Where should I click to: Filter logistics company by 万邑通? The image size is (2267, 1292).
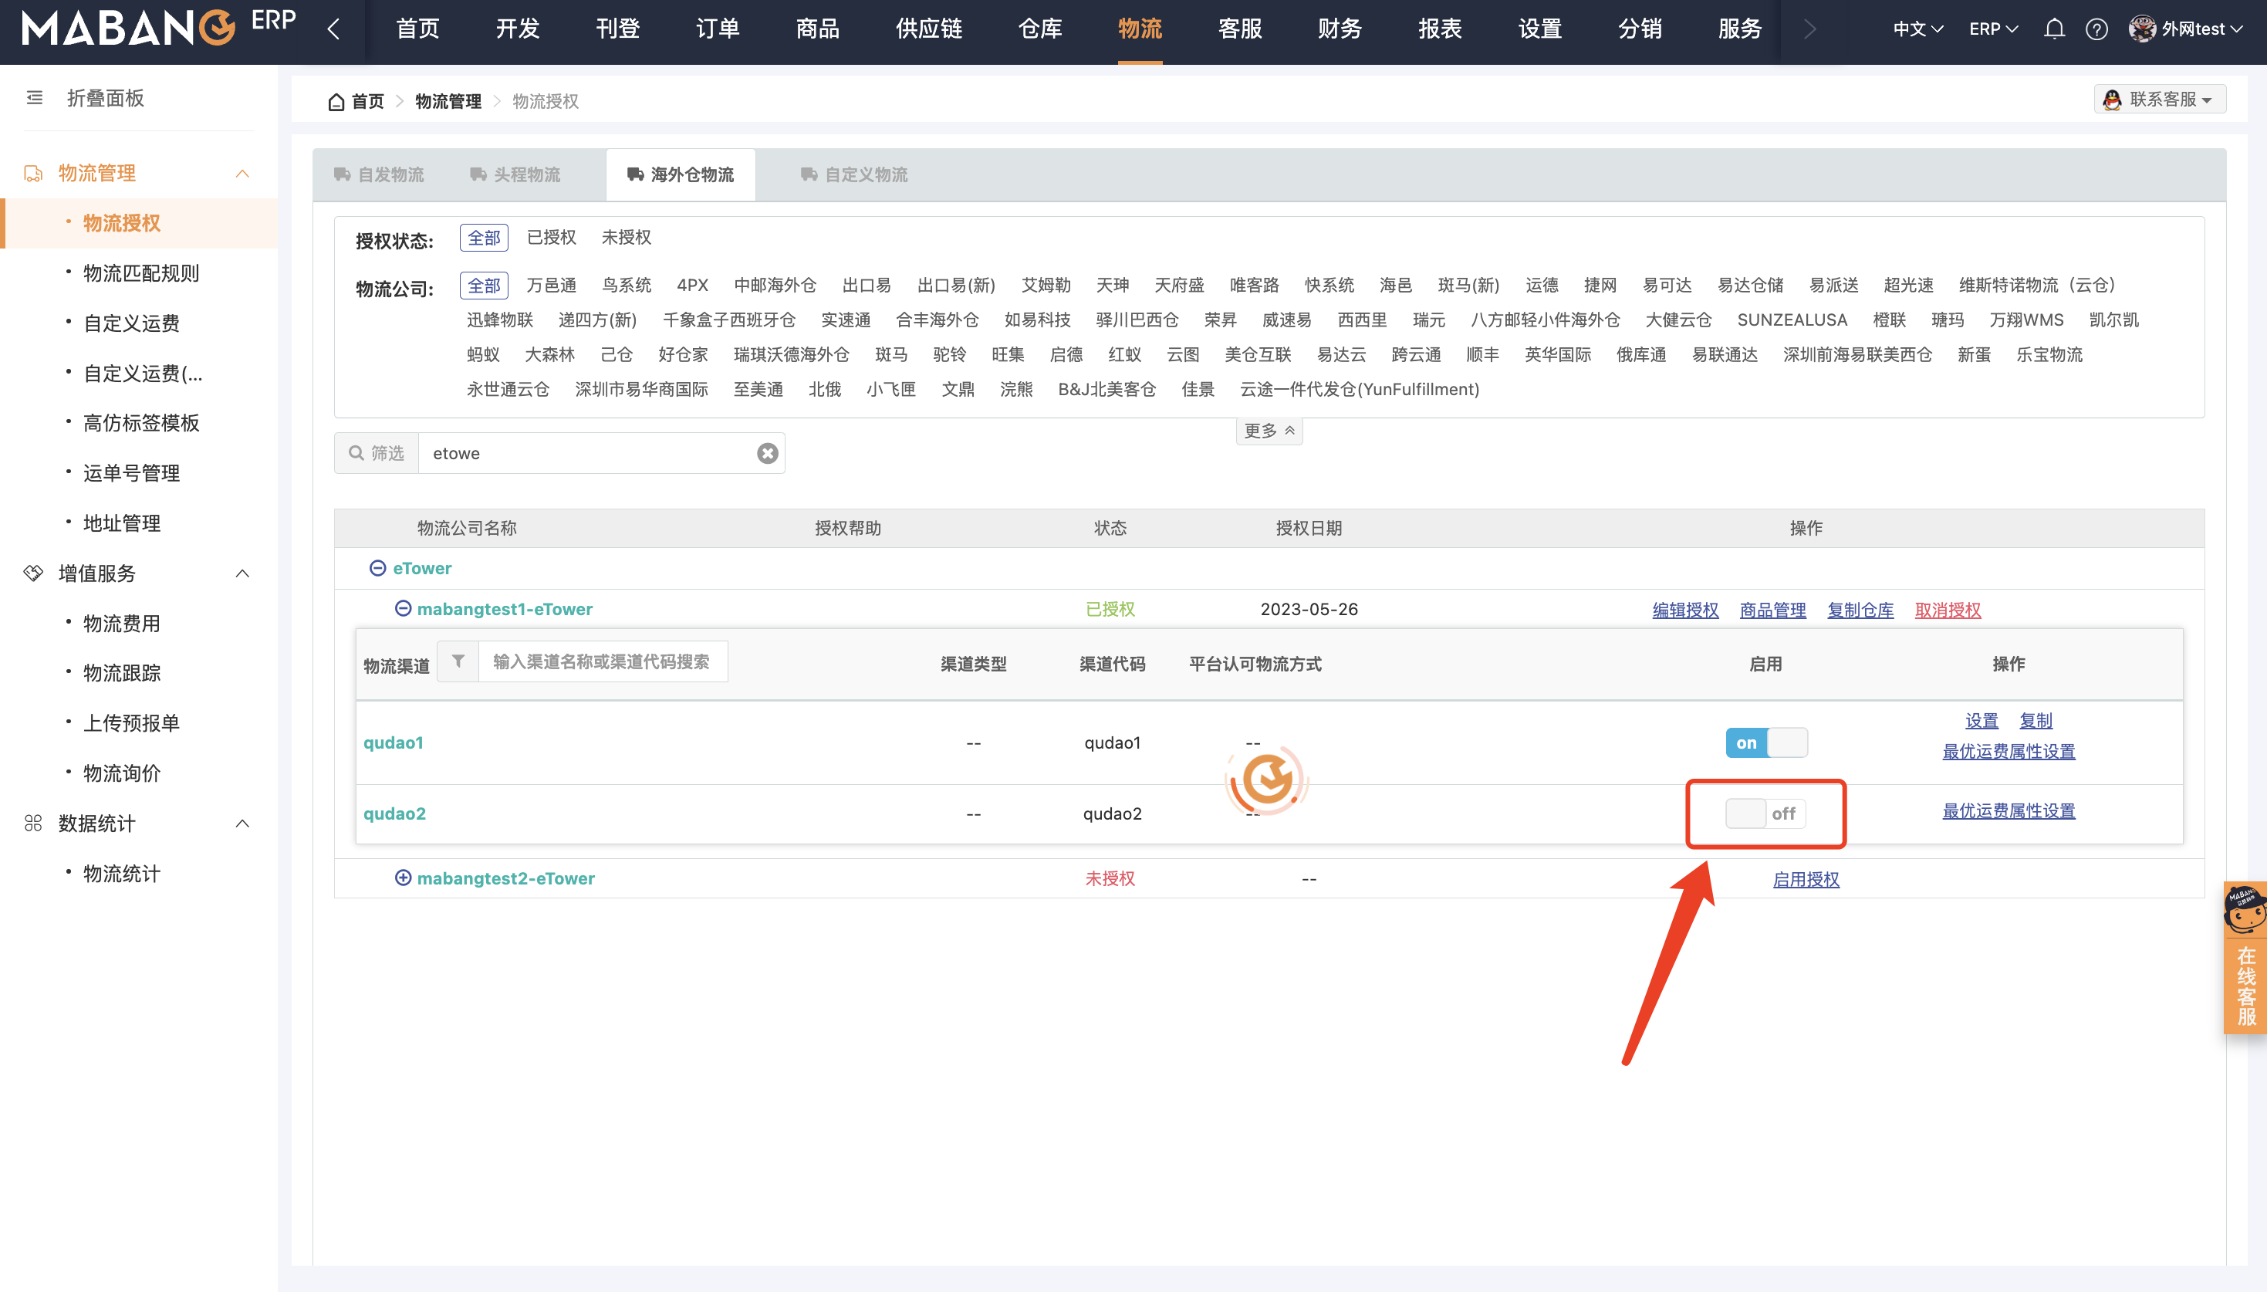pyautogui.click(x=551, y=286)
